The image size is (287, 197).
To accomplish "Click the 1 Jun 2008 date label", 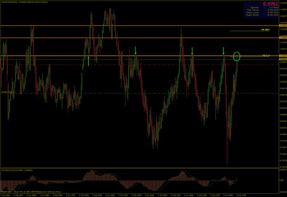I will pyautogui.click(x=228, y=195).
